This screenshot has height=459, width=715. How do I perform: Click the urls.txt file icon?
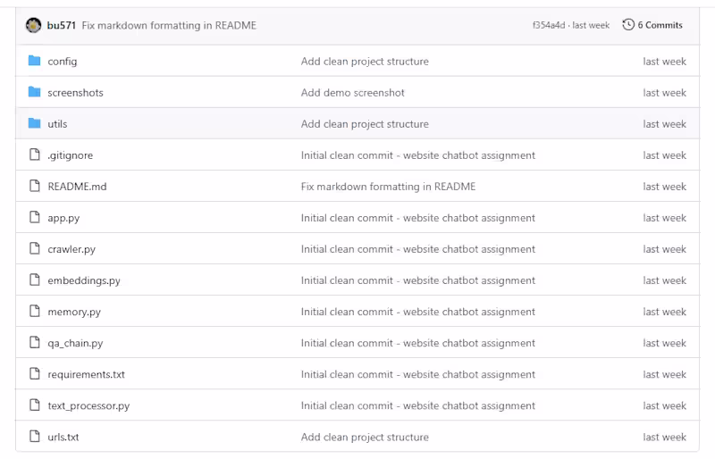(x=35, y=437)
